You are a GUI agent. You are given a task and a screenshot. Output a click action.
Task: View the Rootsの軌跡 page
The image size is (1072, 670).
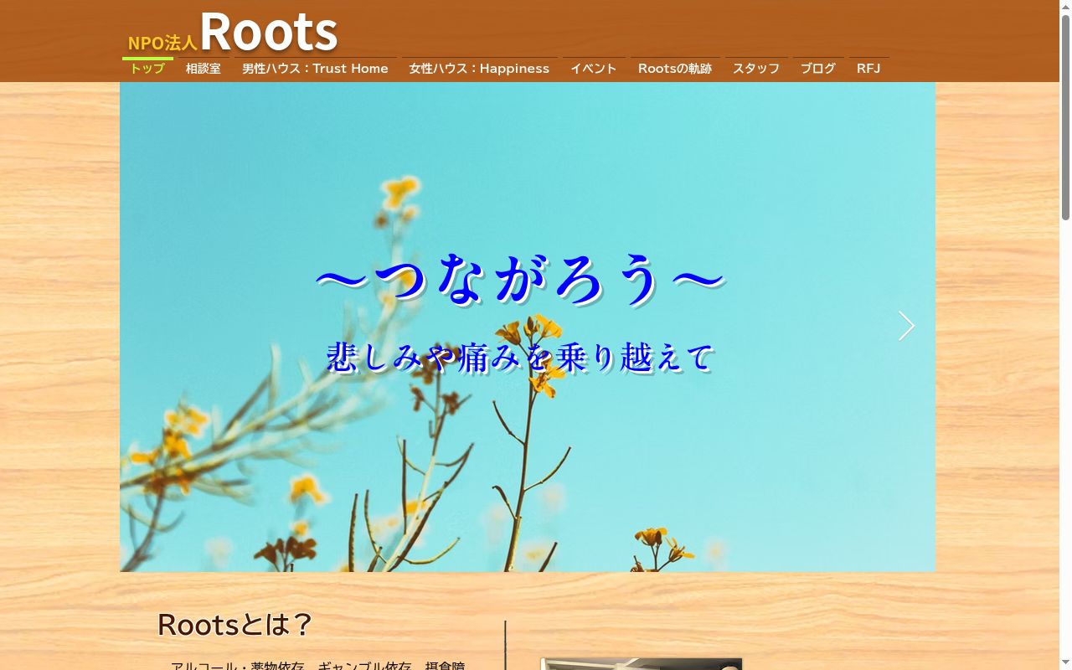675,69
